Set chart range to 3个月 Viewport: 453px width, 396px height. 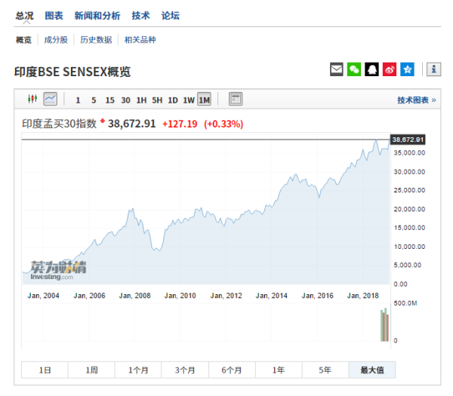click(x=185, y=370)
